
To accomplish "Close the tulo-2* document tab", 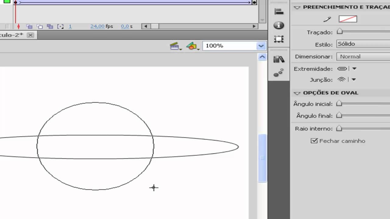I will 30,35.
